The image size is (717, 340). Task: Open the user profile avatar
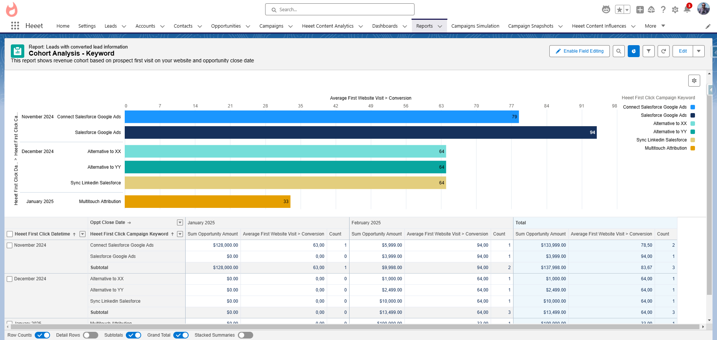704,9
